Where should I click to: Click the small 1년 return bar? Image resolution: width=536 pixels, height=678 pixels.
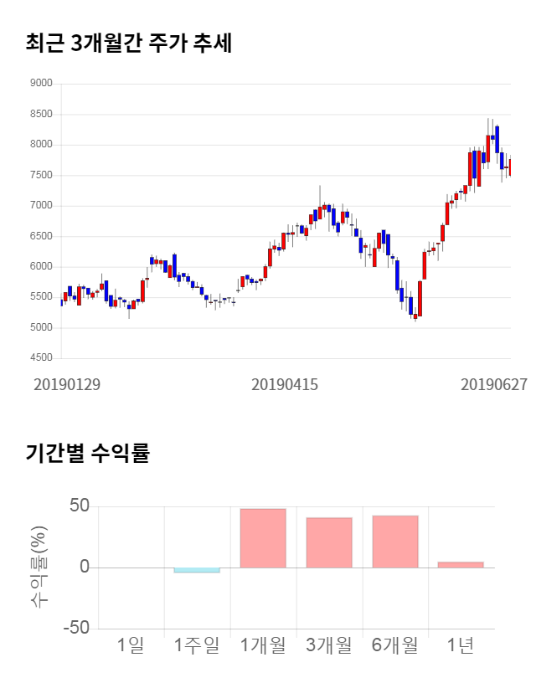point(461,565)
